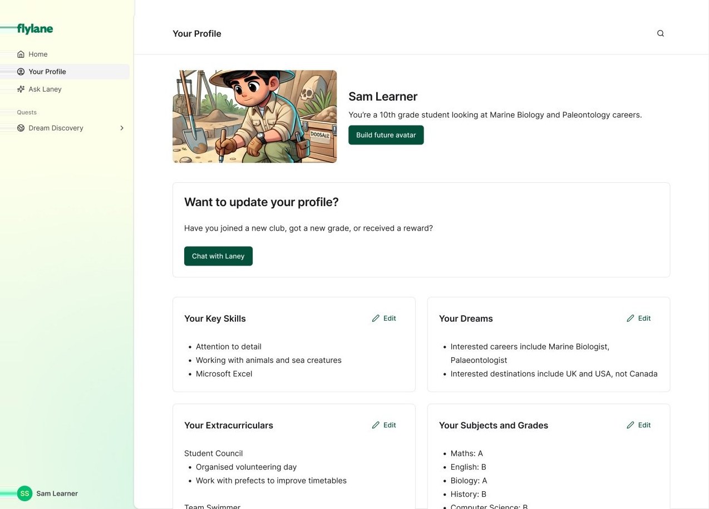The height and width of the screenshot is (509, 709).
Task: Select 'Working with animals and sea creatures'
Action: coord(269,360)
